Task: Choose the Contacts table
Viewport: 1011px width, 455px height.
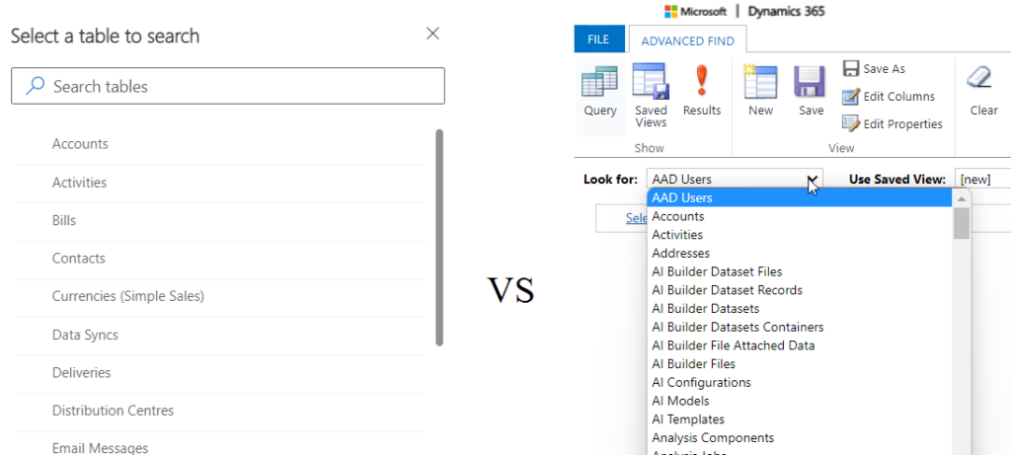Action: click(220, 259)
